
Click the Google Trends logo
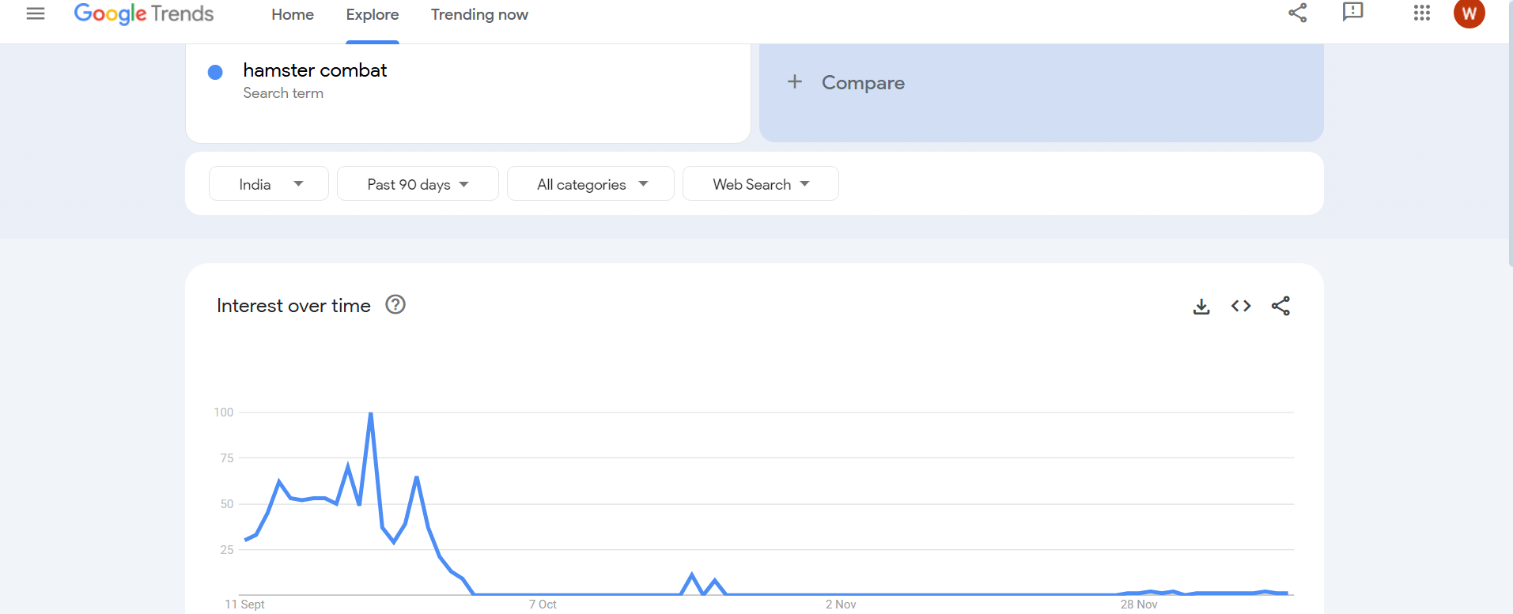click(144, 14)
